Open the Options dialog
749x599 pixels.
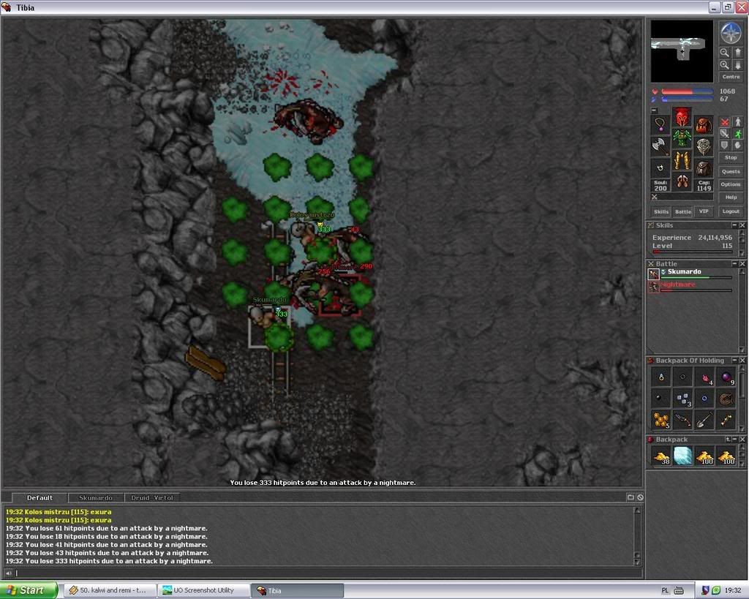click(731, 184)
